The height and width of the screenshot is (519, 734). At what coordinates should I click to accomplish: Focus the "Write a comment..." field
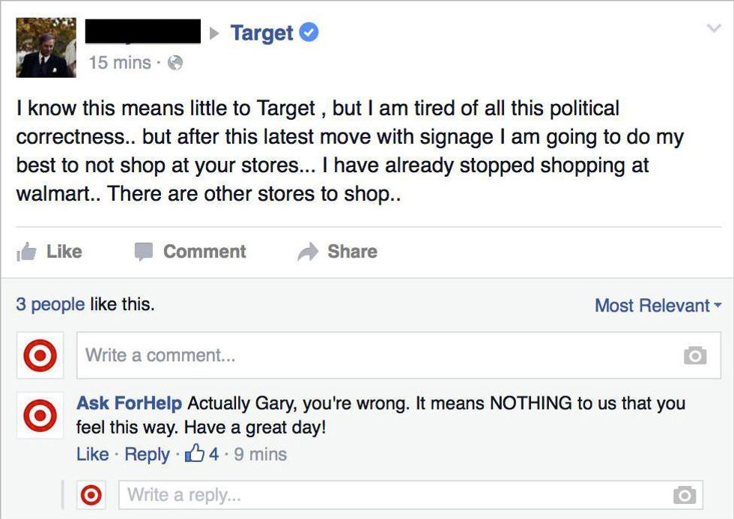pos(374,355)
